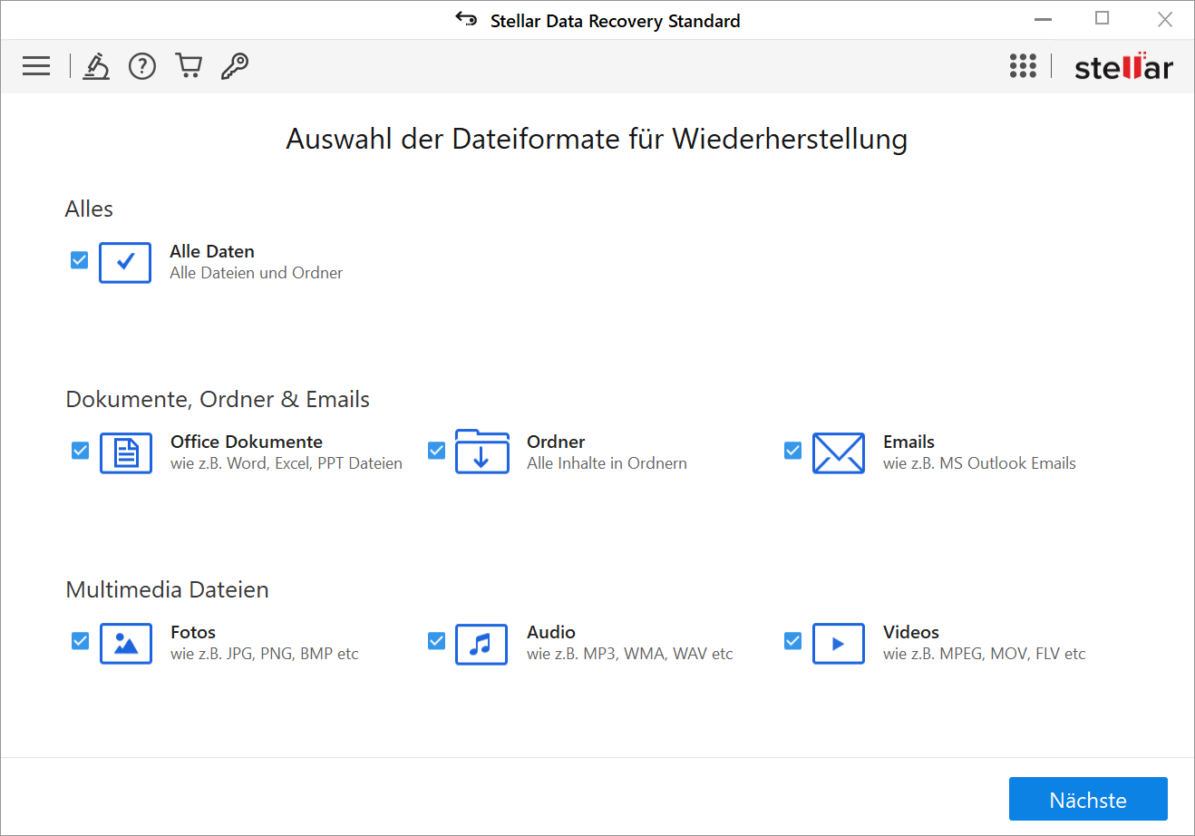Disable the Ordner checkbox

point(436,451)
